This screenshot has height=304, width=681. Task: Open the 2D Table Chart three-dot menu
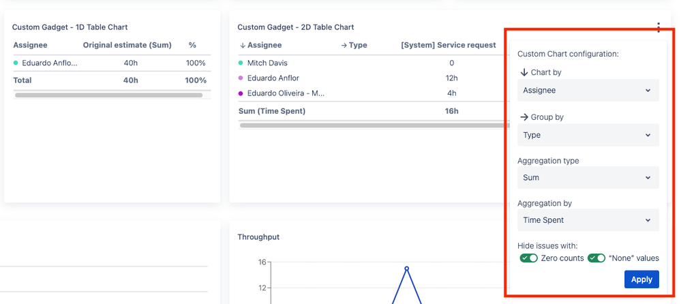coord(659,27)
